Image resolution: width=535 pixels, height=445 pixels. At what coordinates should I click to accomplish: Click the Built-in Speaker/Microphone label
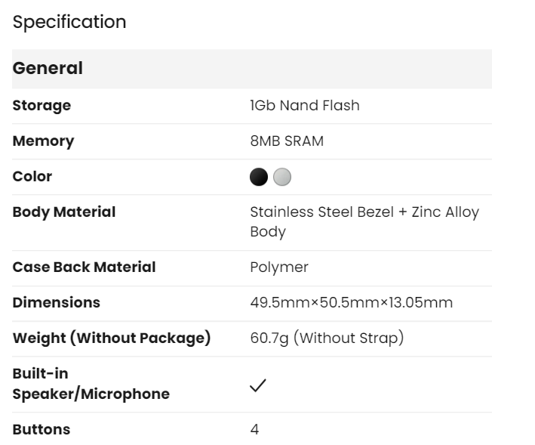point(91,385)
